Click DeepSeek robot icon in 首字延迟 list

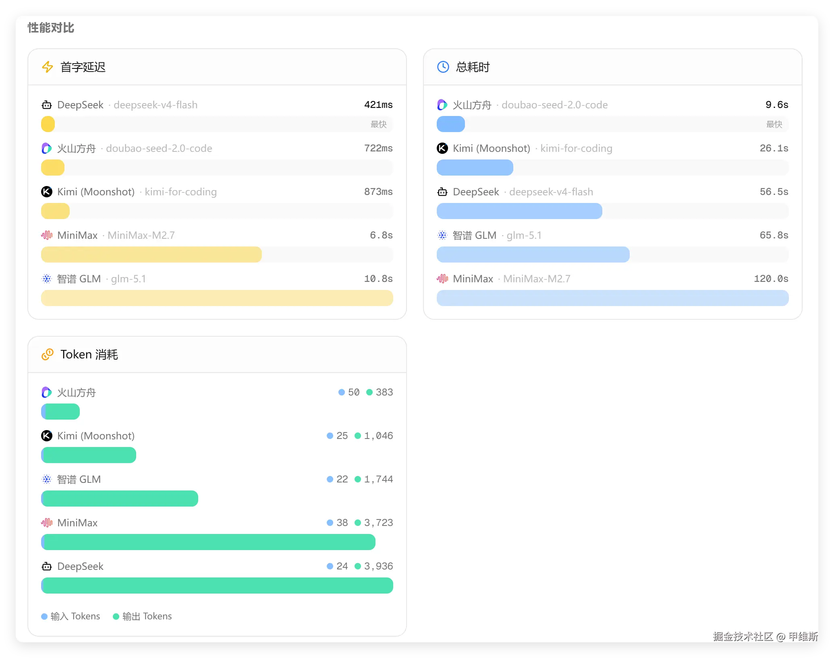point(47,105)
